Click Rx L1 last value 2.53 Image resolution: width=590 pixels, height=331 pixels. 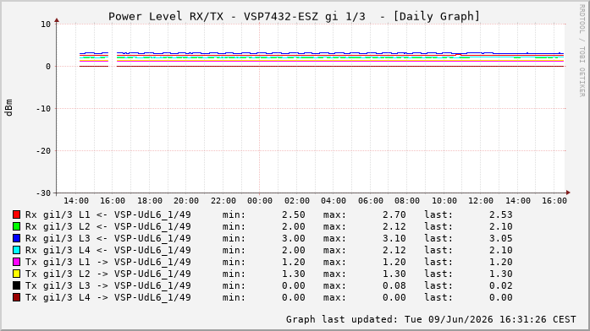point(501,214)
